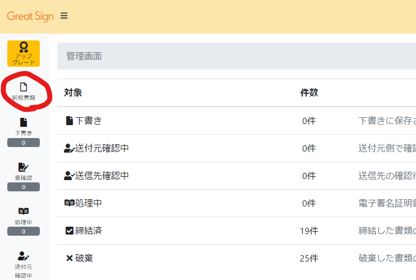Click the 件数 column header
416x280 pixels.
coord(309,93)
